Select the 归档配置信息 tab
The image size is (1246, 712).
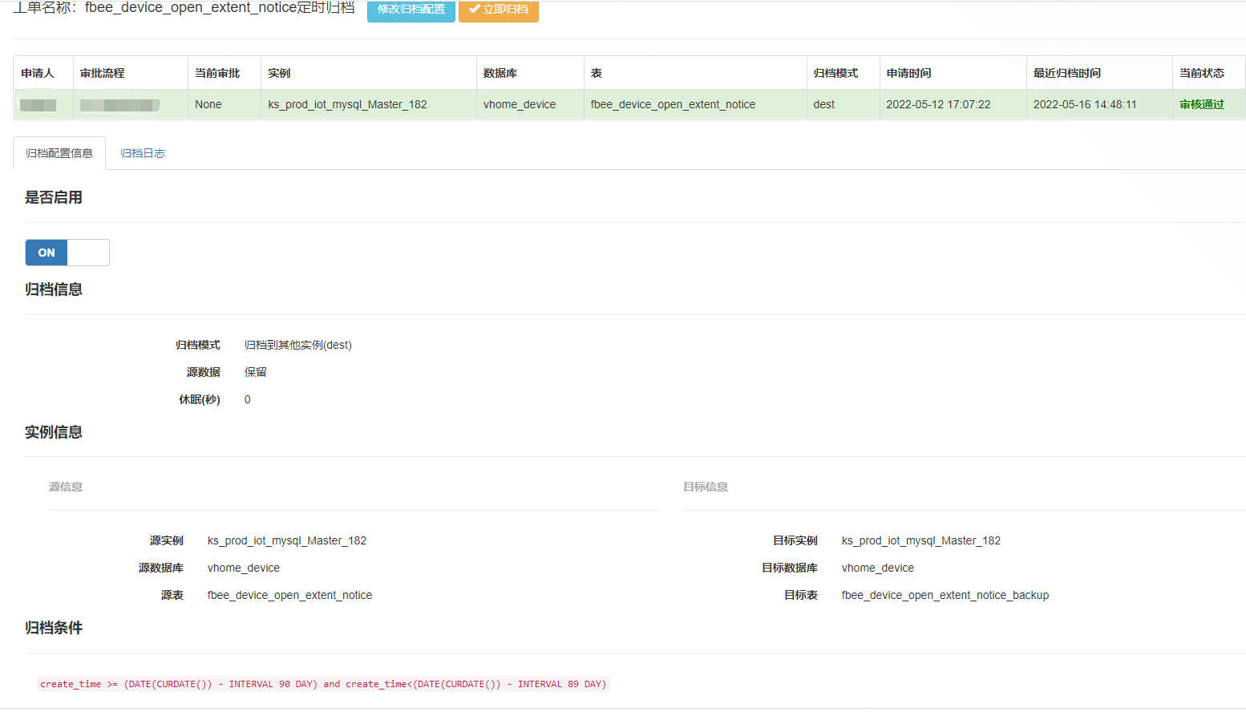[x=59, y=153]
